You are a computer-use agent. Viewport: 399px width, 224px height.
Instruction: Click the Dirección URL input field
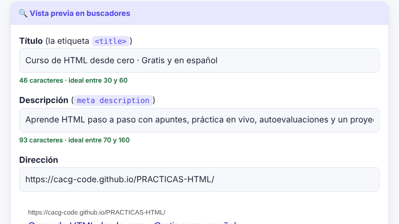[x=199, y=179]
